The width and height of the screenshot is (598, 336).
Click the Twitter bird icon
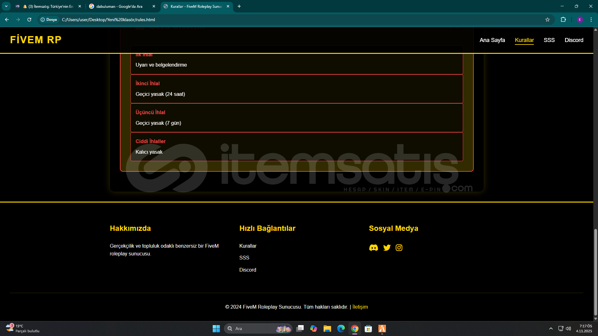(387, 248)
